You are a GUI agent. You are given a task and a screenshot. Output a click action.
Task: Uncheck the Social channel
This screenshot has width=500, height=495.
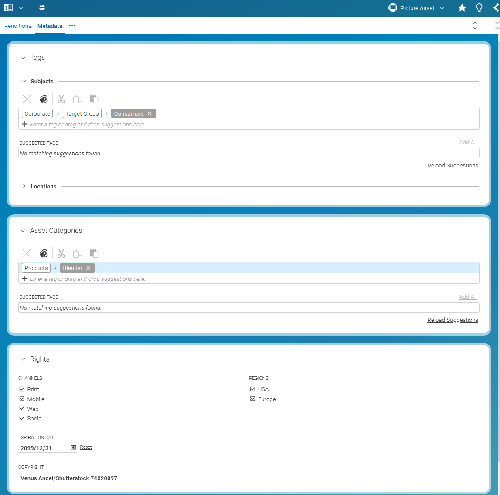click(21, 418)
